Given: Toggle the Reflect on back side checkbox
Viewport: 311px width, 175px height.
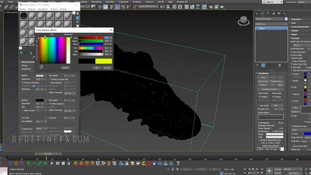Looking at the screenshot, I should [50, 79].
